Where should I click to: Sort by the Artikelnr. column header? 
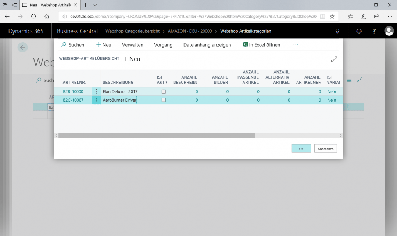click(x=74, y=82)
